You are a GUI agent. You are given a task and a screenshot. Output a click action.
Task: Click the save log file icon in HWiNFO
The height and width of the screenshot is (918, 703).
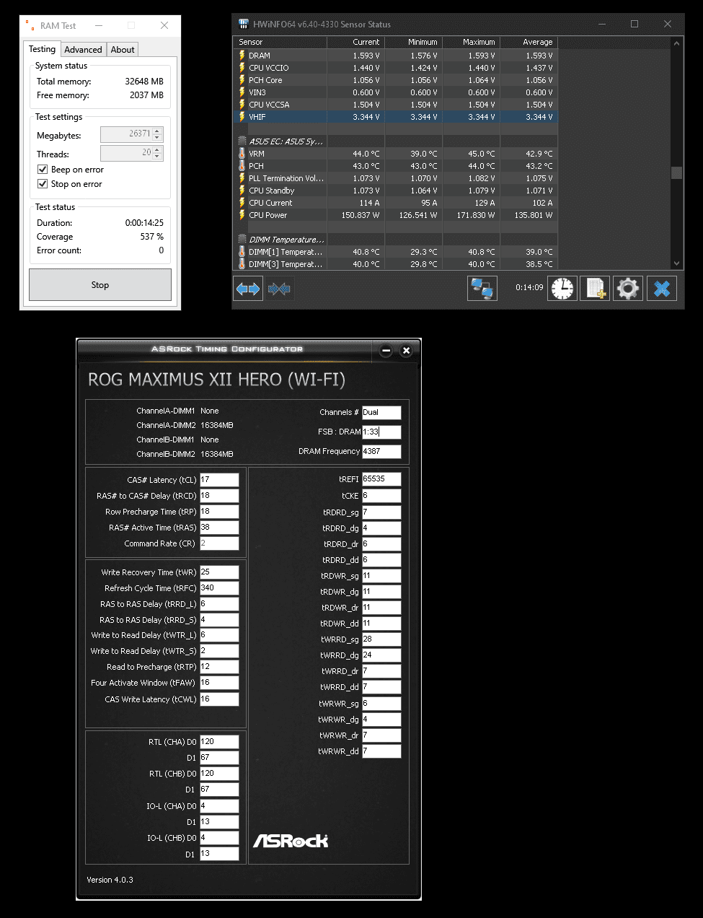point(596,289)
